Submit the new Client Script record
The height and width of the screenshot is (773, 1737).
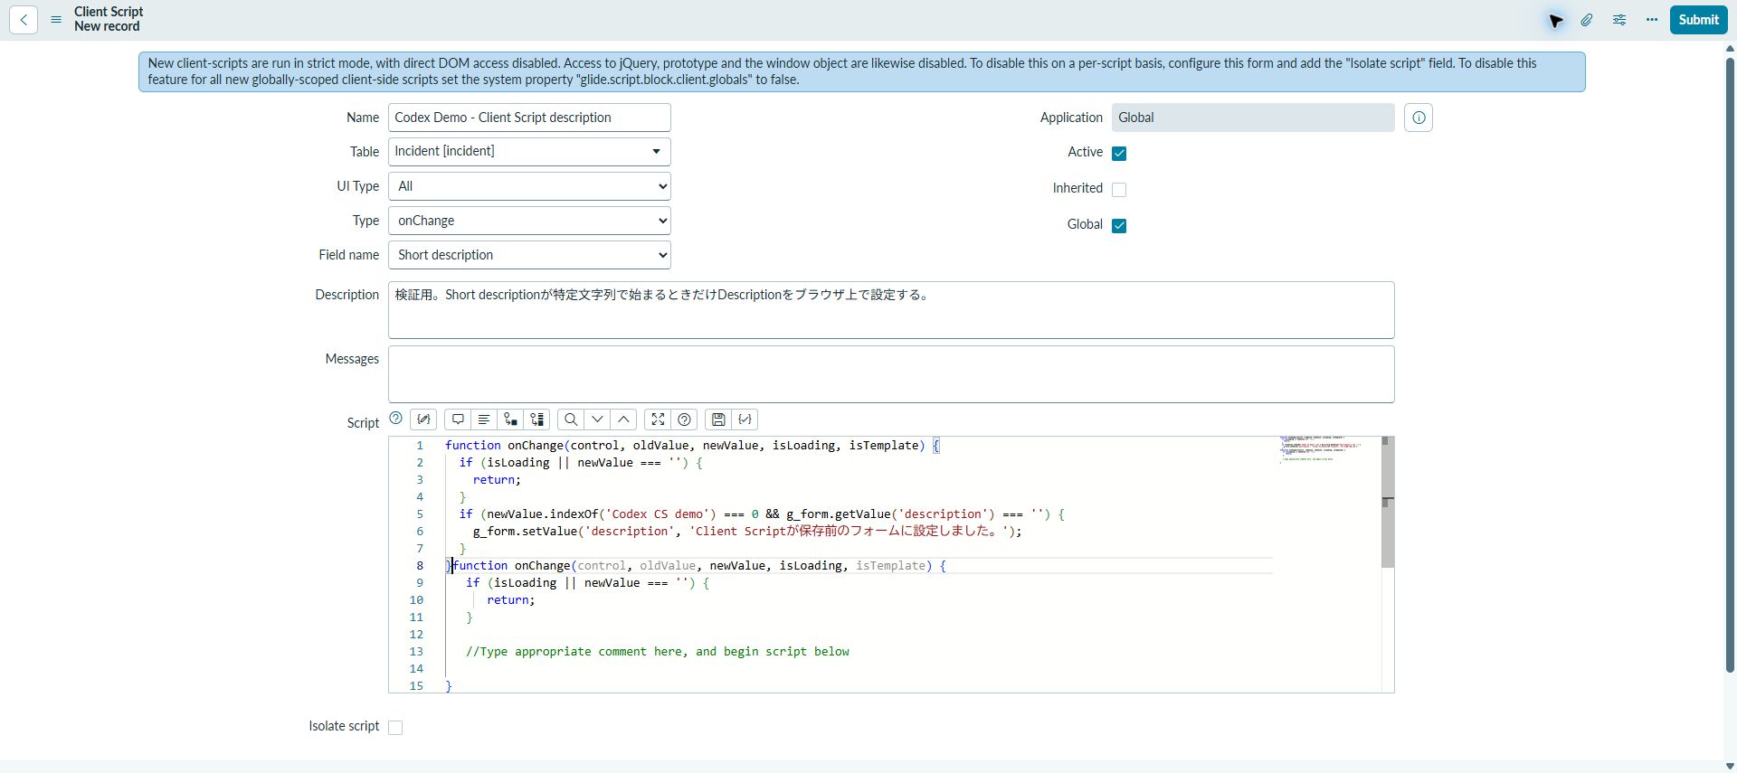(1698, 20)
